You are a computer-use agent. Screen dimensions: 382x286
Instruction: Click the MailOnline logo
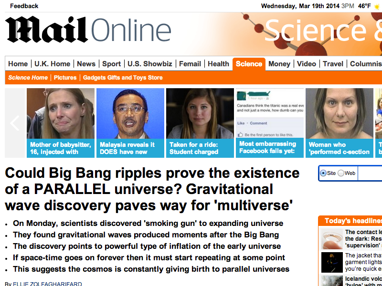pyautogui.click(x=88, y=30)
